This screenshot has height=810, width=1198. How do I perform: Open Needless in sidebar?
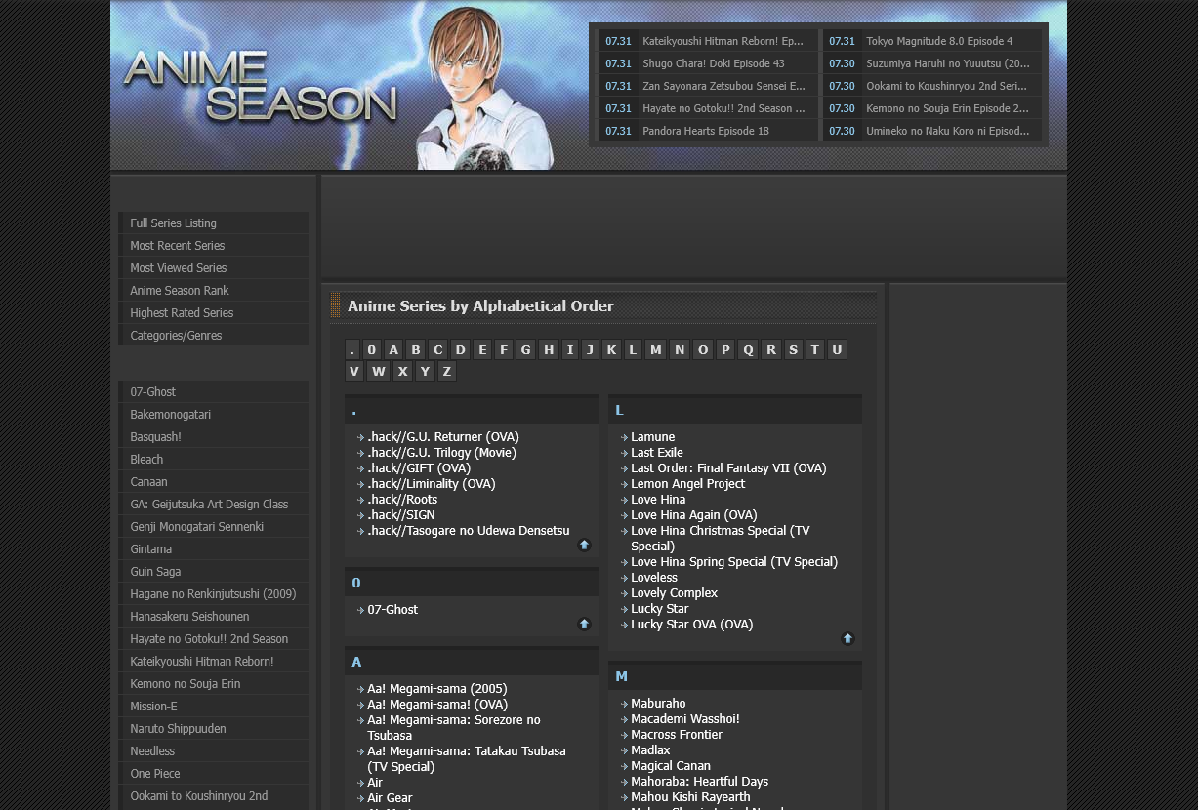click(x=213, y=751)
